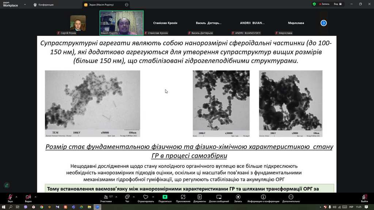Turn on camera with the Видео button
This screenshot has height=210, width=374.
[x=28, y=197]
